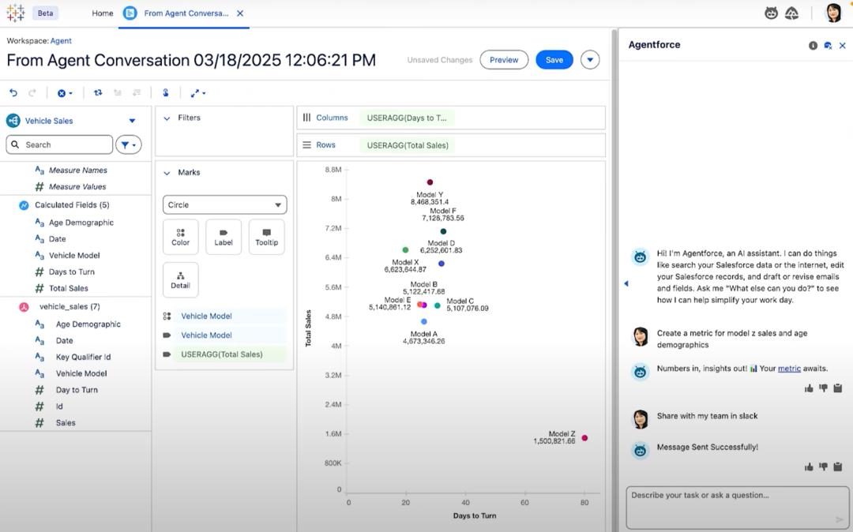Open the Vehicle Sales data source dropdown

coord(132,121)
